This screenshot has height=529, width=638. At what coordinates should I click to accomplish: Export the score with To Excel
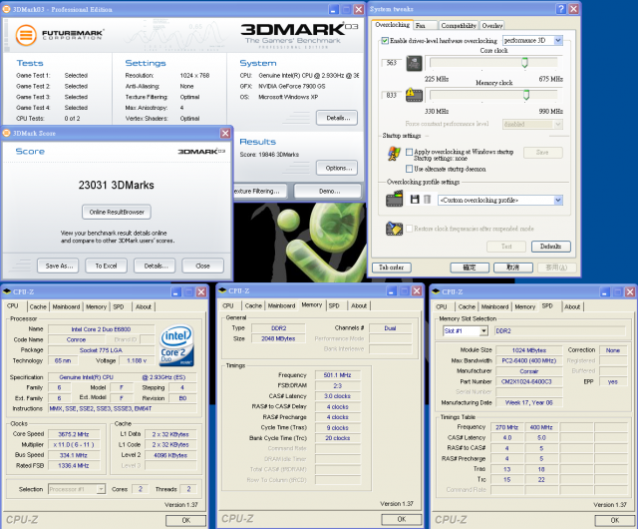coord(106,265)
